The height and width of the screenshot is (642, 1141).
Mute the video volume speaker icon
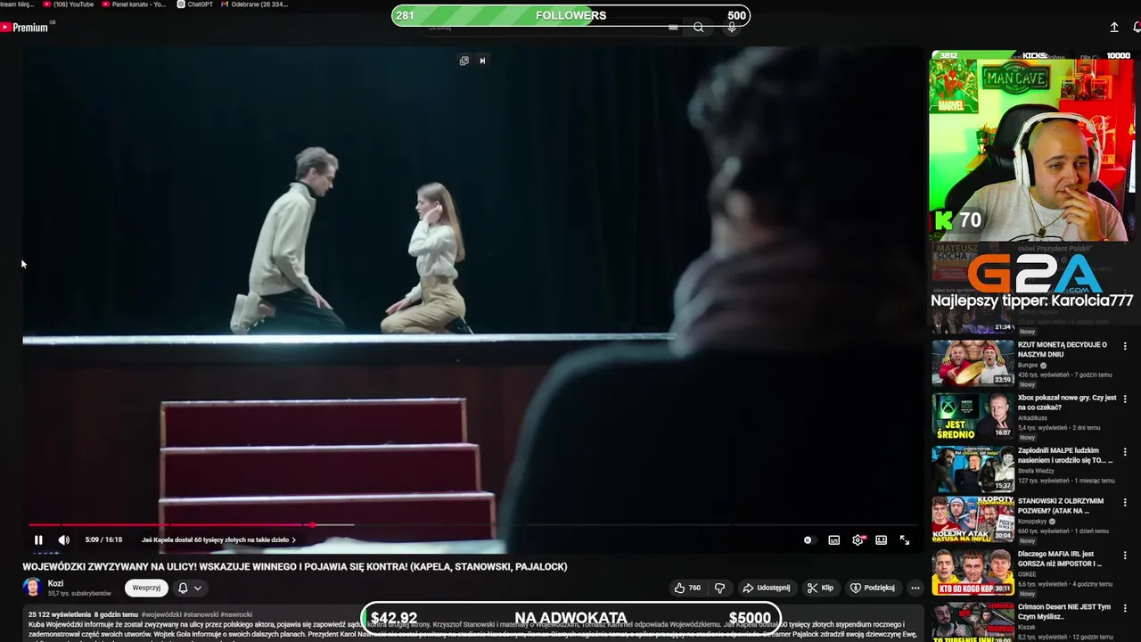64,539
